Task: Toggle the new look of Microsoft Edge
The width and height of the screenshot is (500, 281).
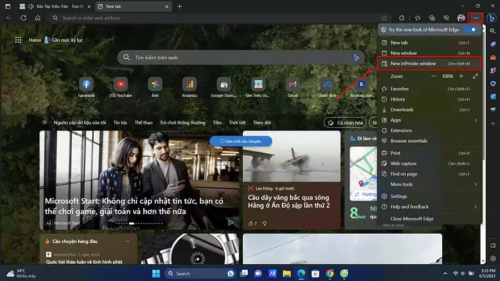Action: [471, 29]
